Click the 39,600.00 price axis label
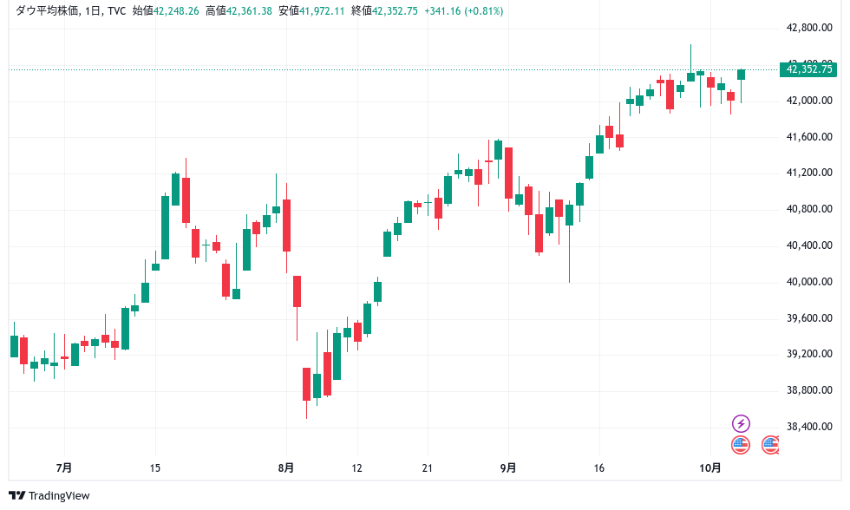This screenshot has height=510, width=850. click(809, 317)
